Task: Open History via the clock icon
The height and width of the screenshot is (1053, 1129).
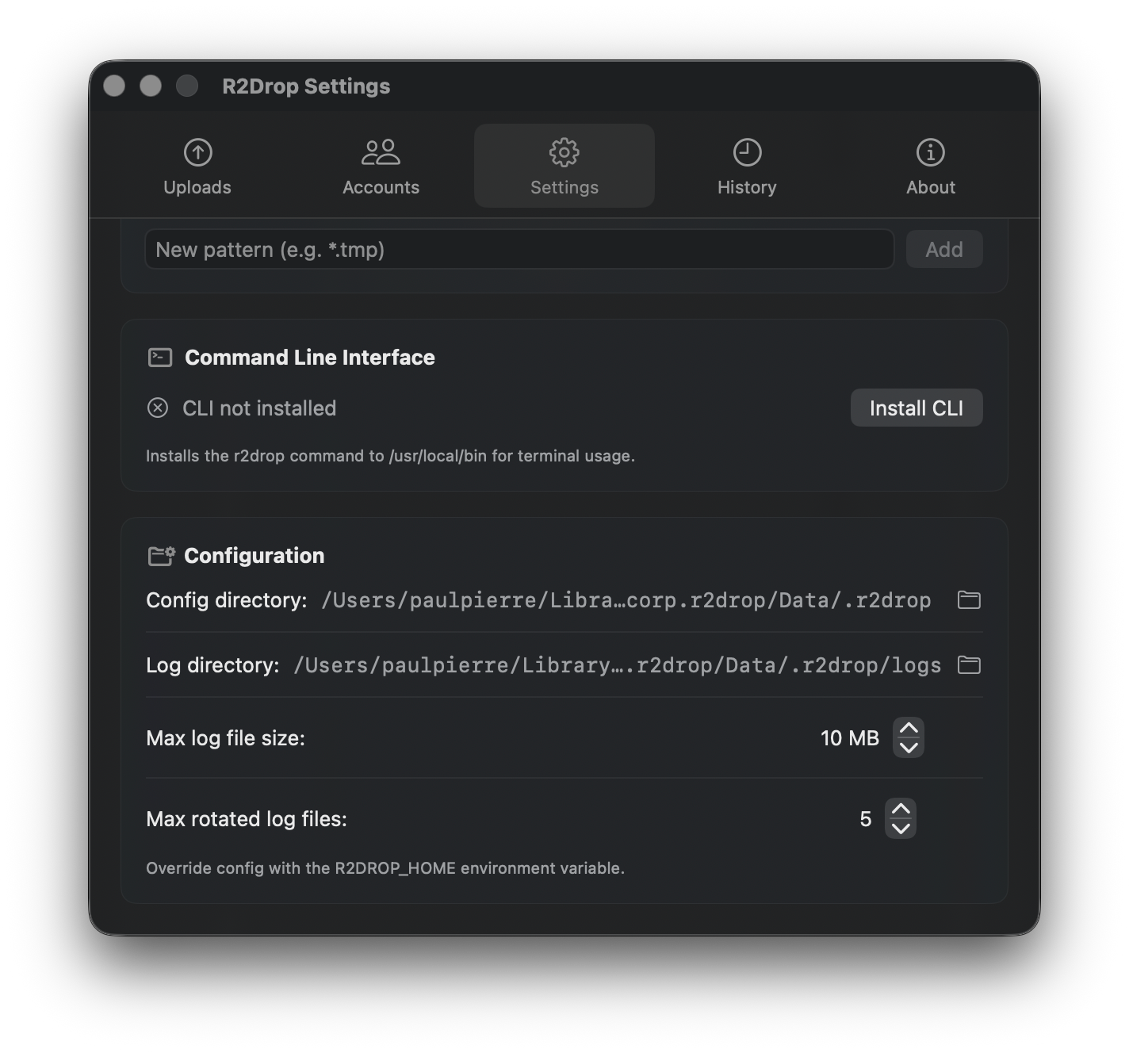Action: click(x=747, y=151)
